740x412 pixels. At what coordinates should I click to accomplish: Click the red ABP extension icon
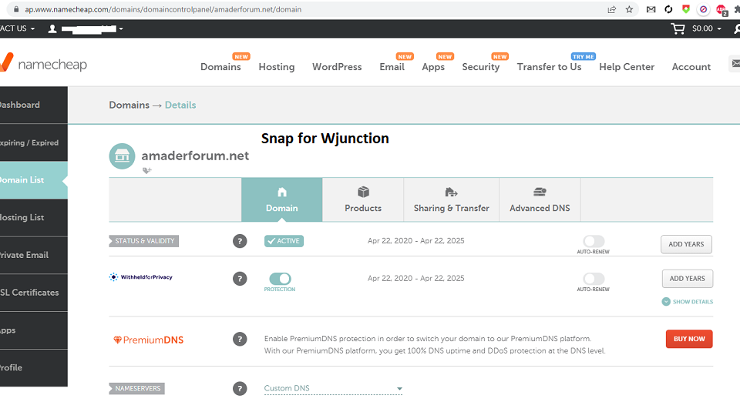[x=721, y=10]
